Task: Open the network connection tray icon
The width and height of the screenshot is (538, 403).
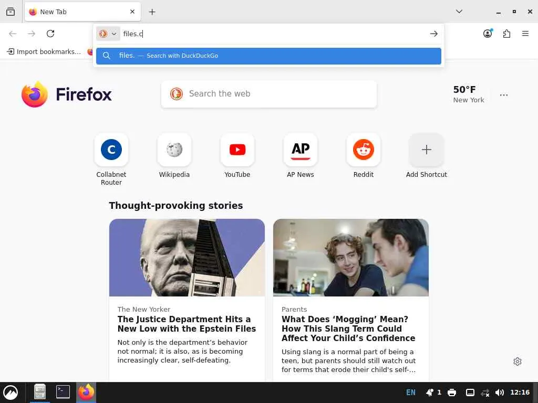Action: pos(485,393)
